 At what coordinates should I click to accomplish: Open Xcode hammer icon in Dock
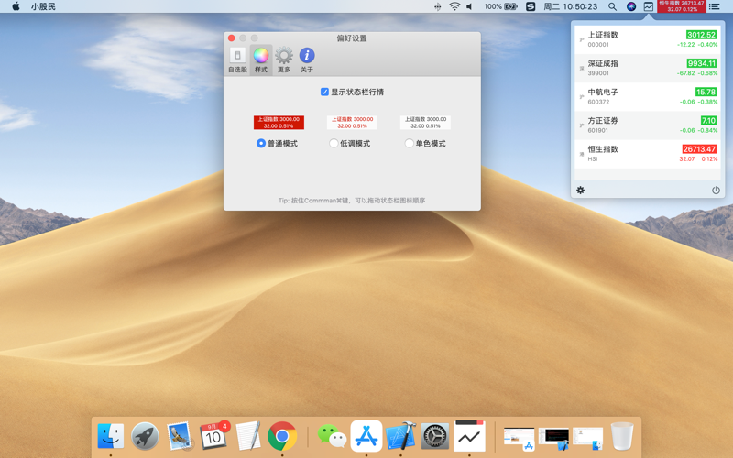pyautogui.click(x=400, y=436)
